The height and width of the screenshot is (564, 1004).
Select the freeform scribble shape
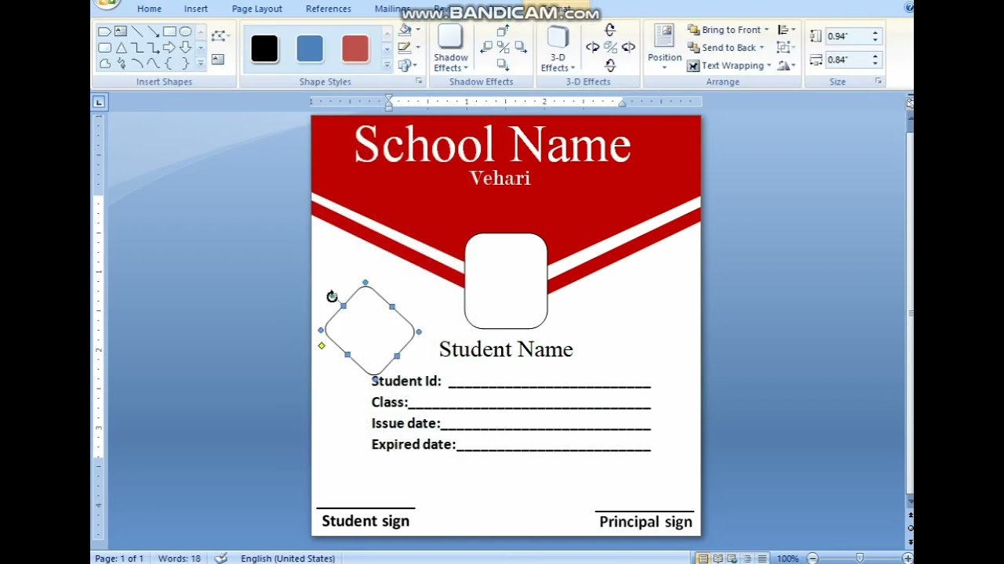point(122,63)
